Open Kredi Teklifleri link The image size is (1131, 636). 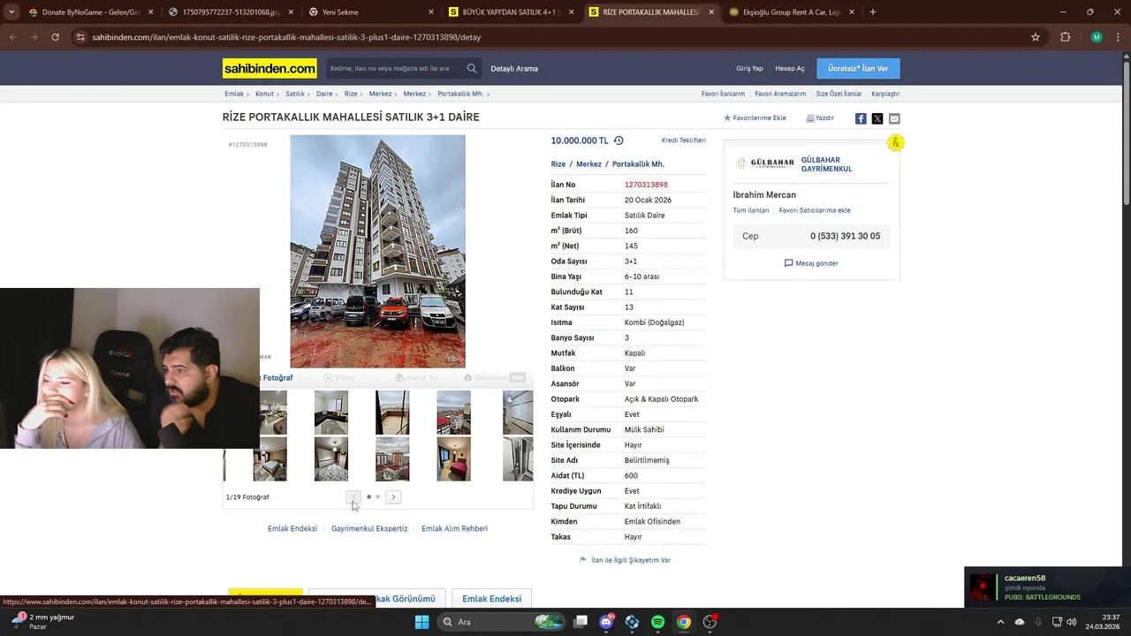684,140
